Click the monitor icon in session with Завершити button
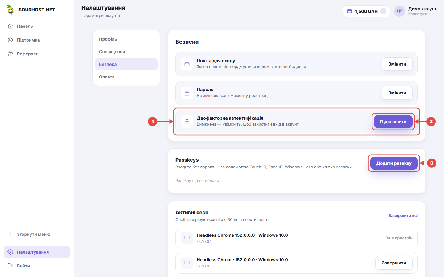444x277 pixels. point(187,263)
